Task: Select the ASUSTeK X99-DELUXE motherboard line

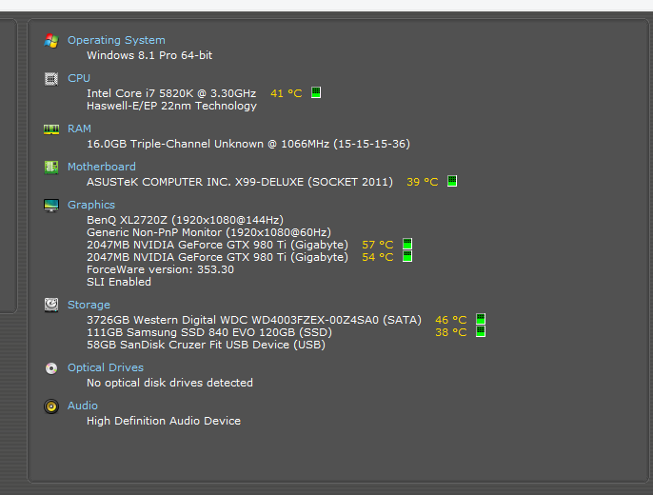Action: (x=240, y=182)
